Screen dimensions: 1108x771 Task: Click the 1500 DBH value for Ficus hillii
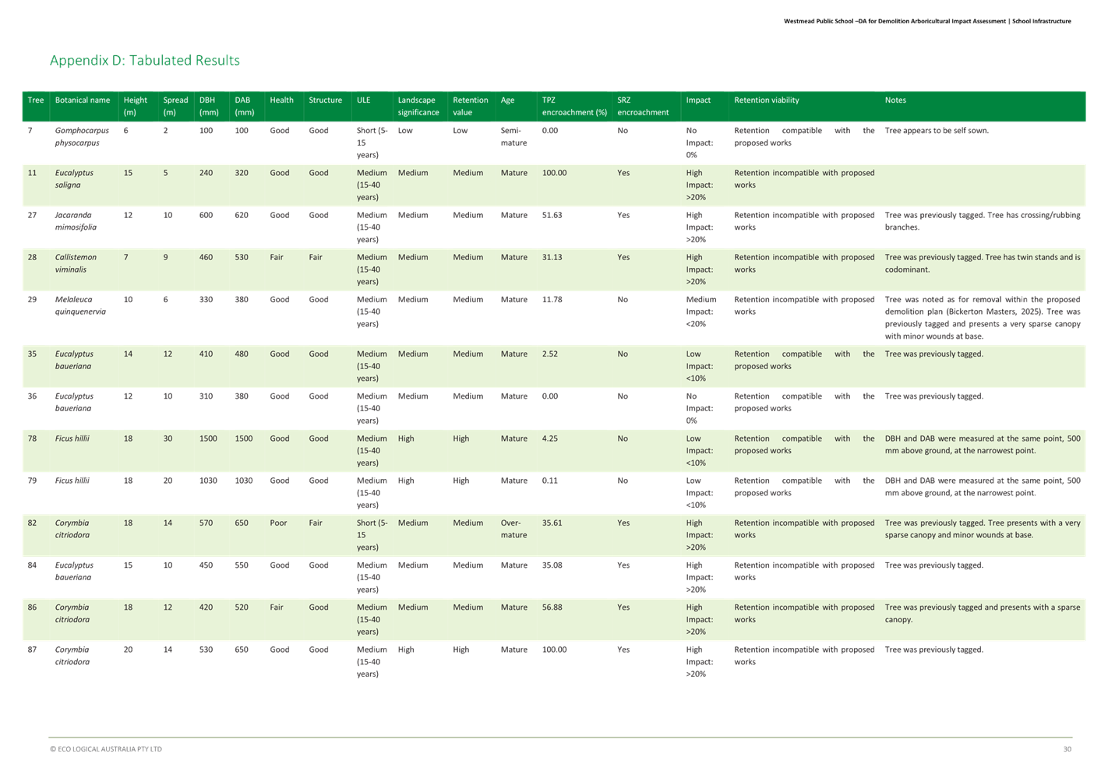coord(208,438)
